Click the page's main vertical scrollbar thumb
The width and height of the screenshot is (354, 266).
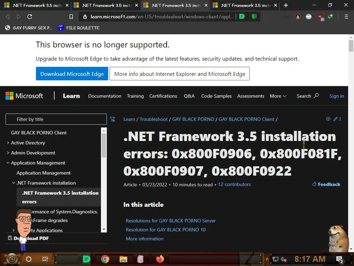point(351,46)
